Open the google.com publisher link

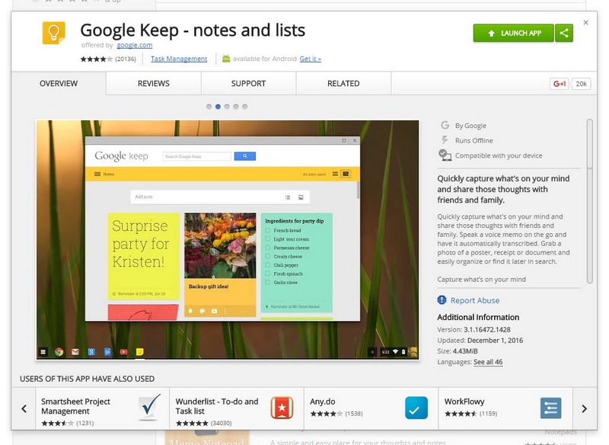(x=135, y=45)
